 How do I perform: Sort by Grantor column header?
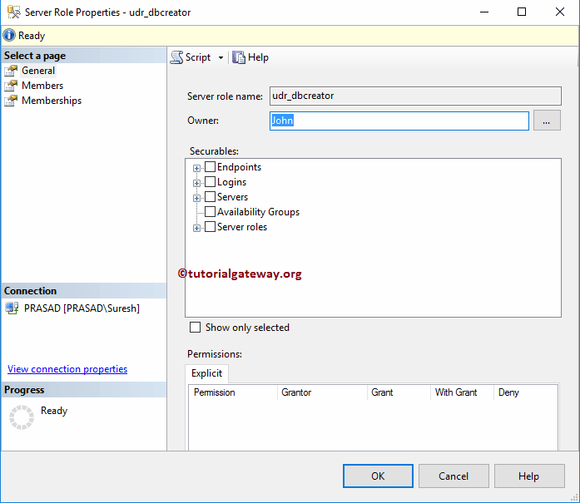[x=322, y=392]
